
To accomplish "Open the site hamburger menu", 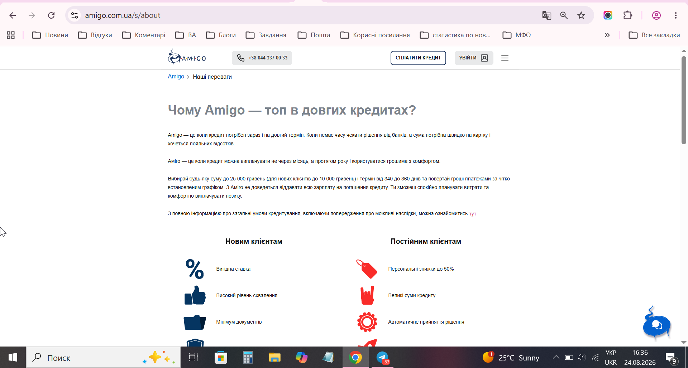I will click(505, 58).
